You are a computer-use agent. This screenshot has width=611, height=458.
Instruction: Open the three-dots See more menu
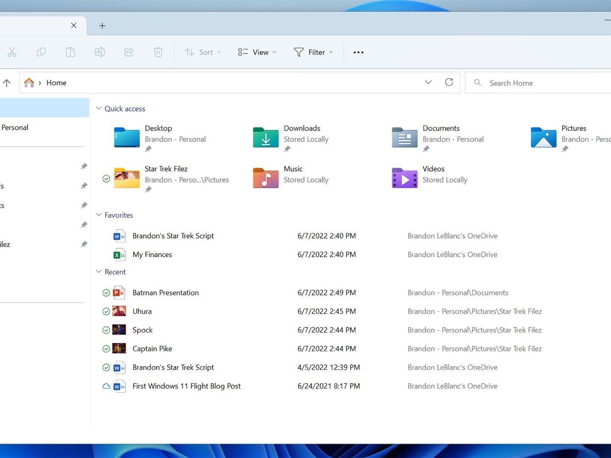(358, 52)
